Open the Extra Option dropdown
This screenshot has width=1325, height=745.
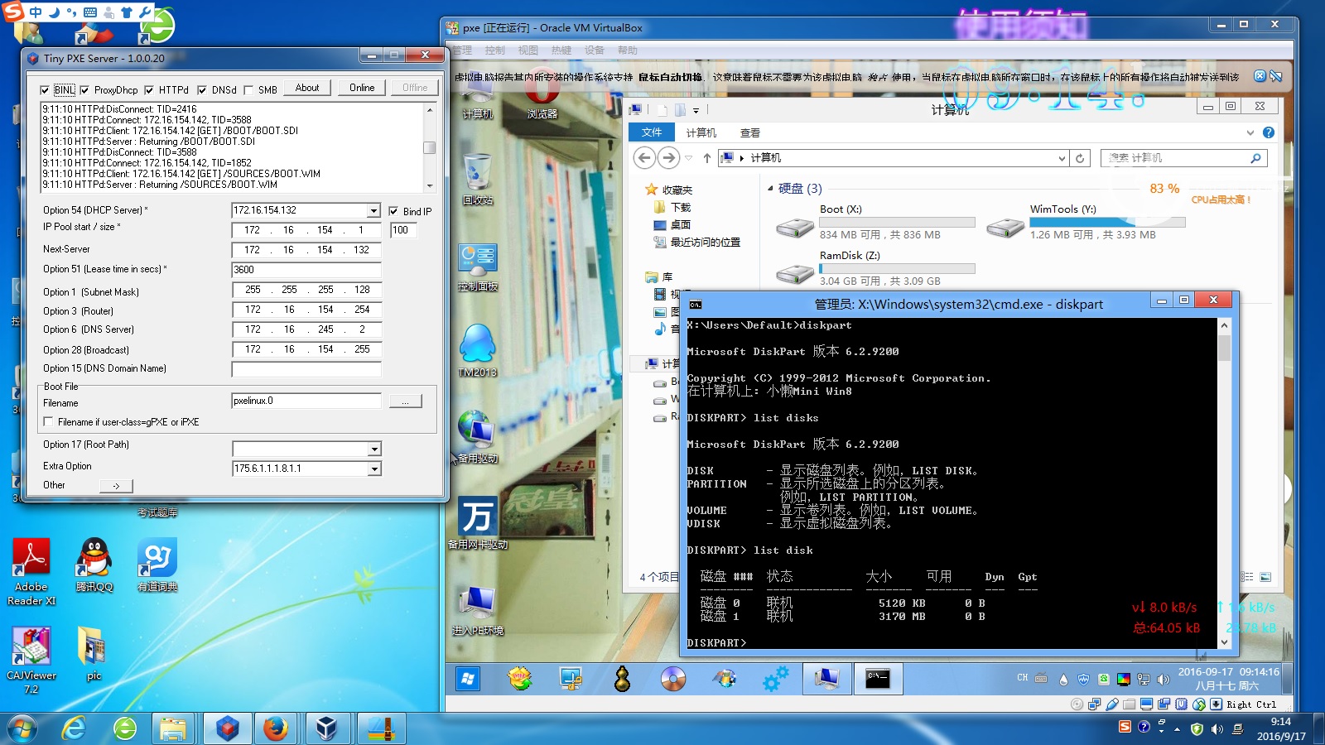click(x=374, y=469)
